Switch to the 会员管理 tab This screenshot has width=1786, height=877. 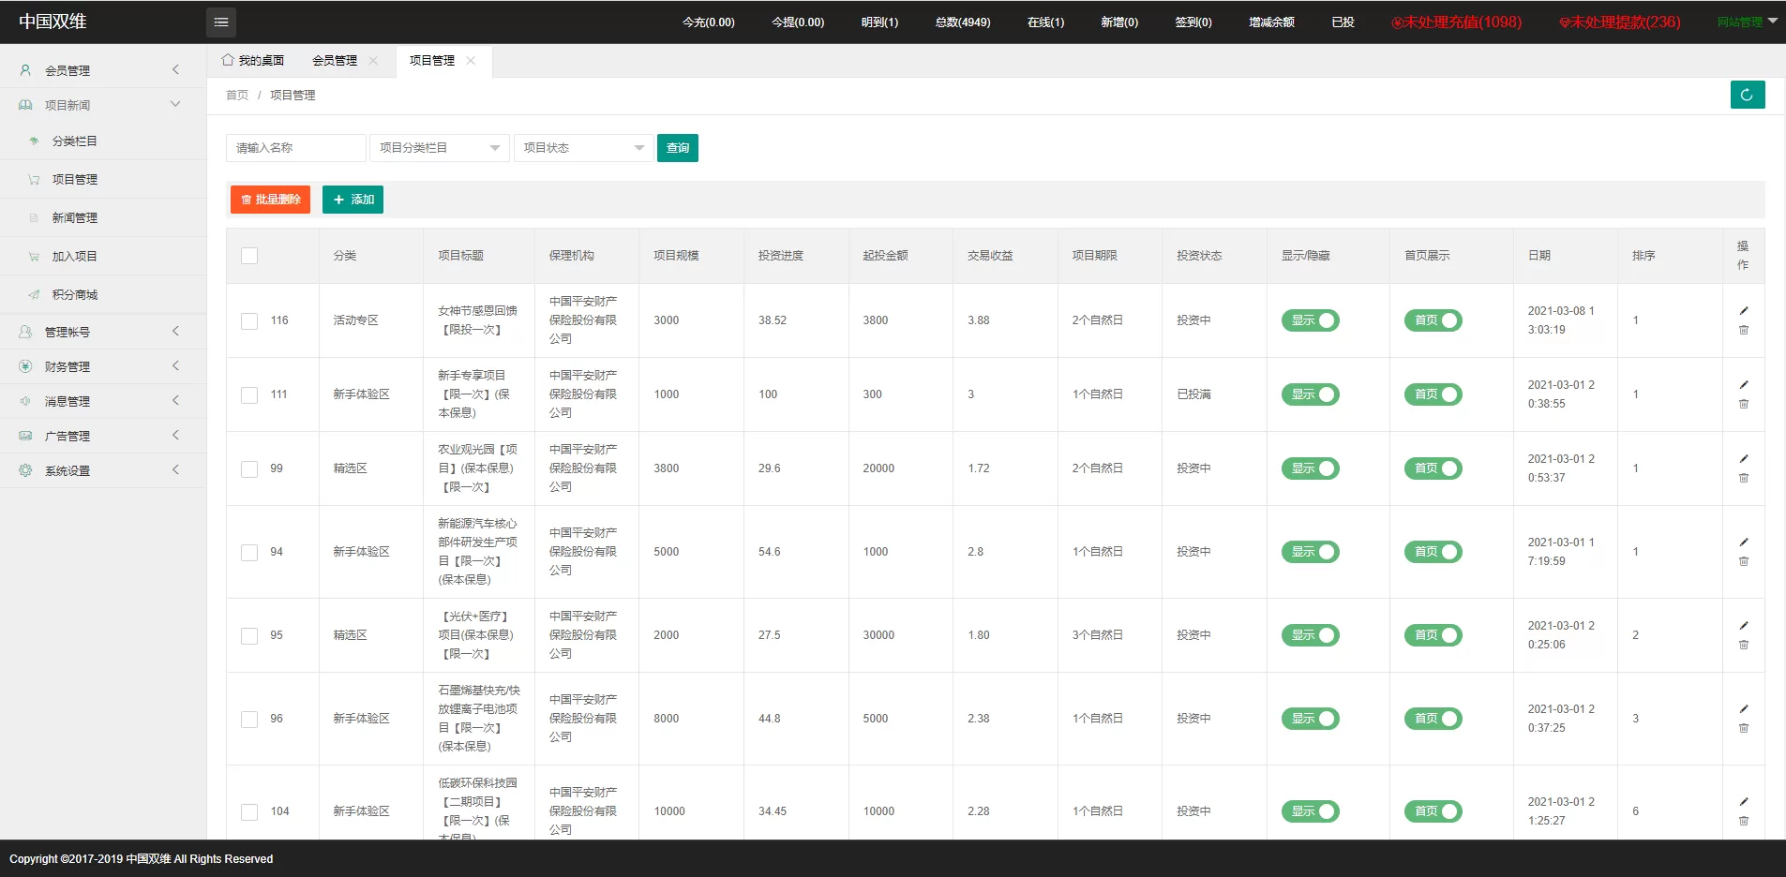(x=335, y=61)
